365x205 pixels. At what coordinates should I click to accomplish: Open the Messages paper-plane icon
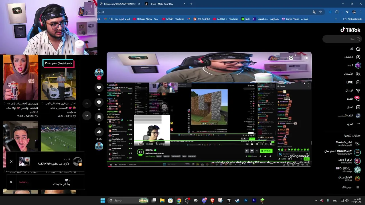(358, 91)
